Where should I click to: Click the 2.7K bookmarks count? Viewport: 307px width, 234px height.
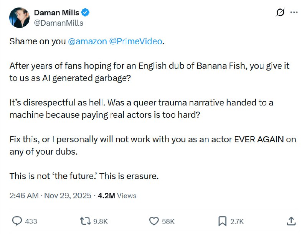pyautogui.click(x=237, y=221)
